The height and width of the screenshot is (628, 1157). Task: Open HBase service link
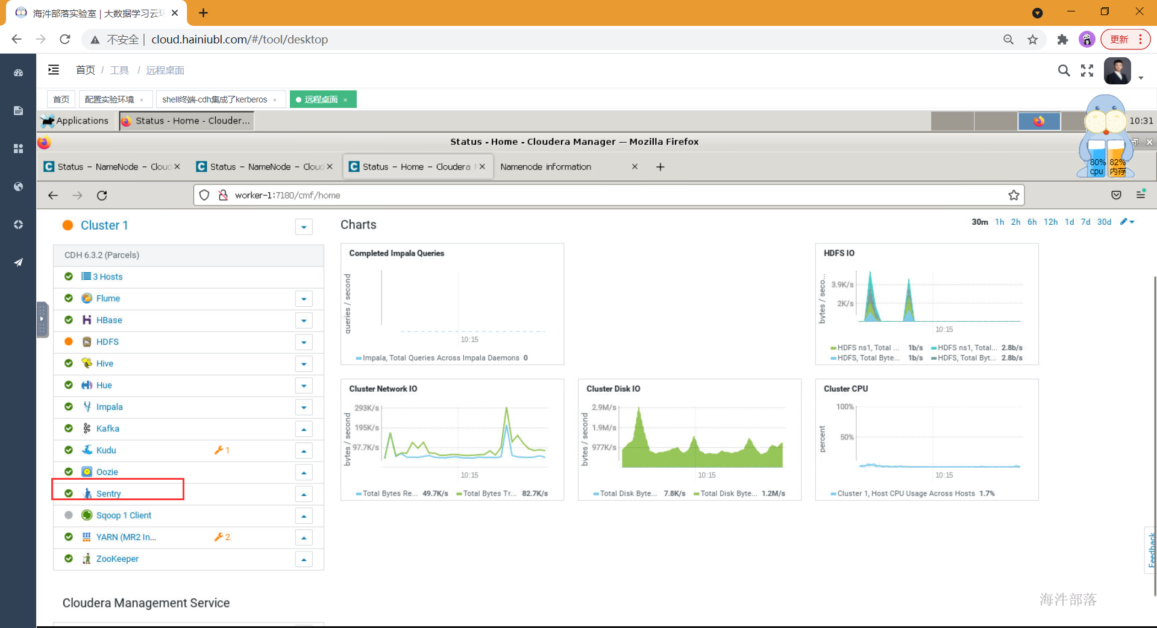pos(109,320)
